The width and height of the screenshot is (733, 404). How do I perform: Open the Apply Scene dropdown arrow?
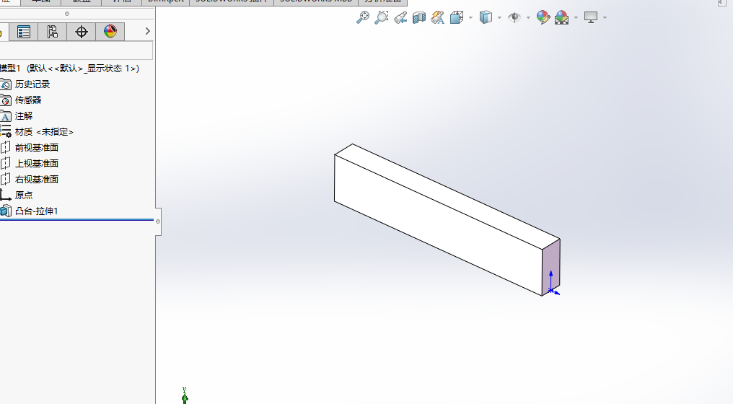pos(576,18)
